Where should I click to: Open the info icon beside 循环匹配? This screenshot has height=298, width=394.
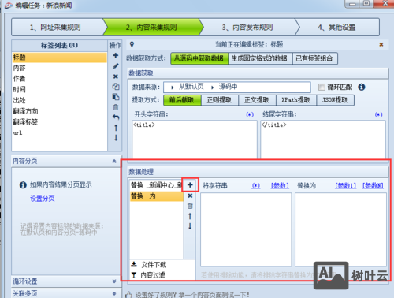click(362, 87)
